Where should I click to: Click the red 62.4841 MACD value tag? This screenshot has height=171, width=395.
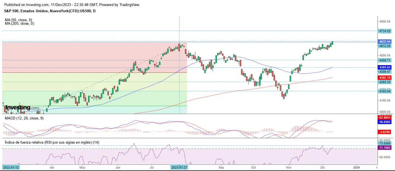tap(384, 117)
